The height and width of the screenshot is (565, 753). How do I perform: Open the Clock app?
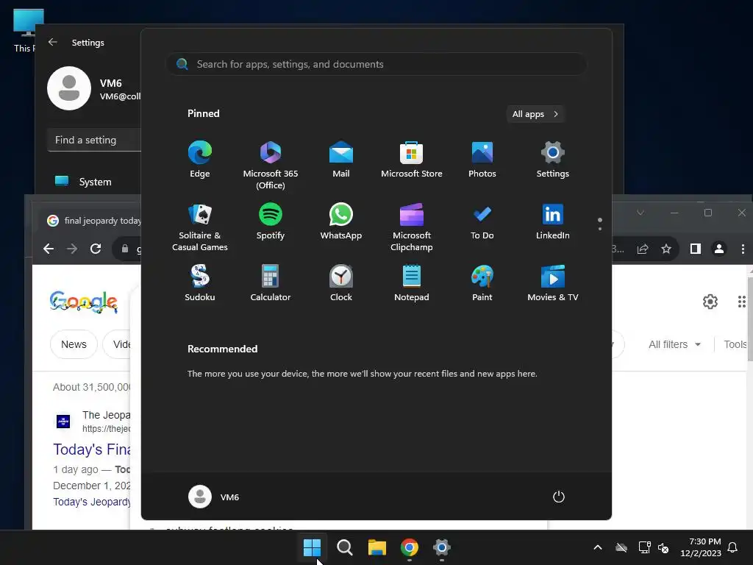[341, 283]
